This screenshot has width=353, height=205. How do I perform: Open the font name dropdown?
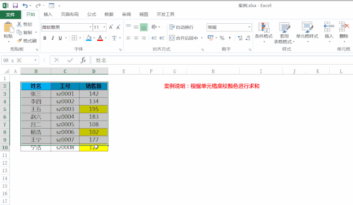pos(90,27)
